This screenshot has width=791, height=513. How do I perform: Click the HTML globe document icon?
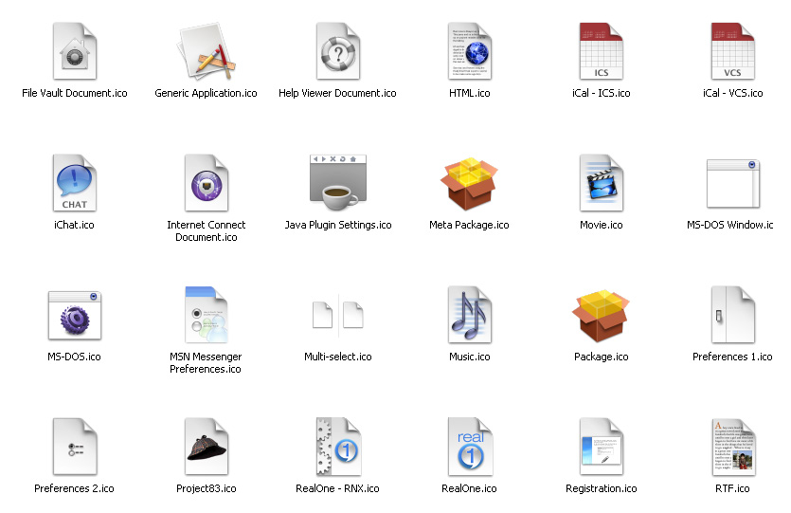coord(470,51)
